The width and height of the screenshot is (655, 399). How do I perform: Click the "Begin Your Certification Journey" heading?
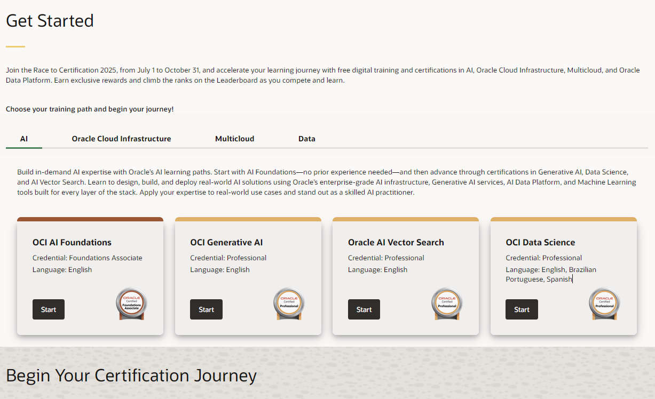pyautogui.click(x=131, y=376)
